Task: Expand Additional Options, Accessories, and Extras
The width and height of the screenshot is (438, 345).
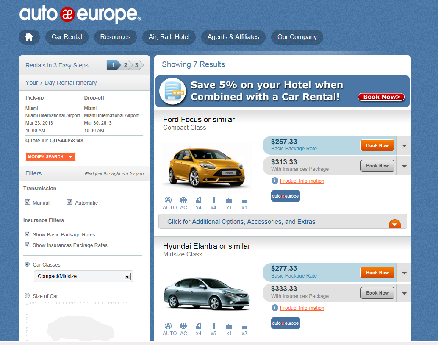Action: pyautogui.click(x=283, y=221)
